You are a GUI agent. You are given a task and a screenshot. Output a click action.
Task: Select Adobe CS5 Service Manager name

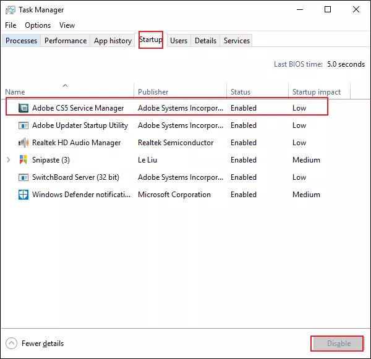tap(78, 108)
